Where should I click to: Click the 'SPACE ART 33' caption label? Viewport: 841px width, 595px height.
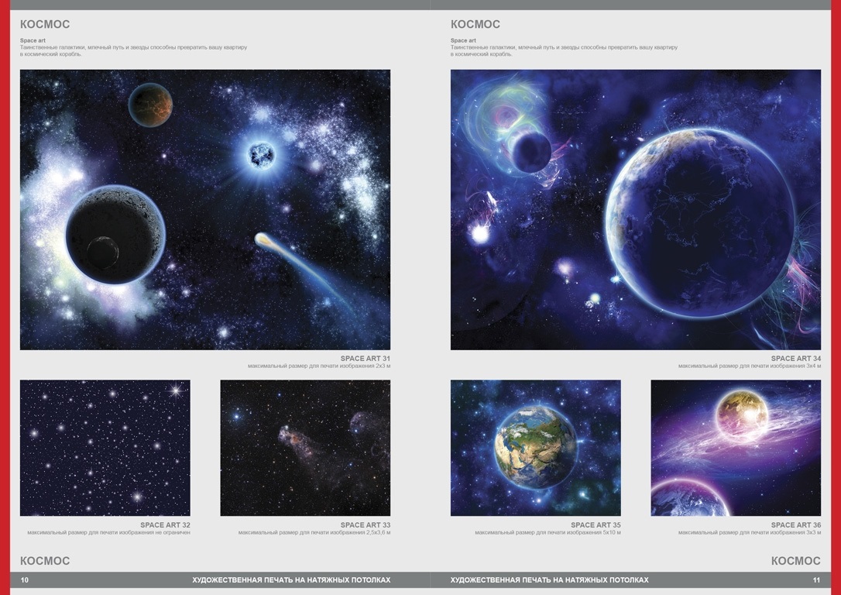(365, 524)
